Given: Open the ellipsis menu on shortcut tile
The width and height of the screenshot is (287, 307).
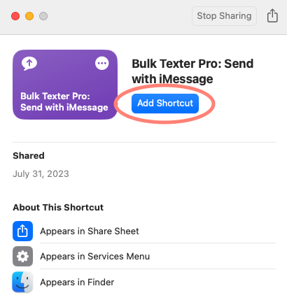Looking at the screenshot, I should [102, 63].
